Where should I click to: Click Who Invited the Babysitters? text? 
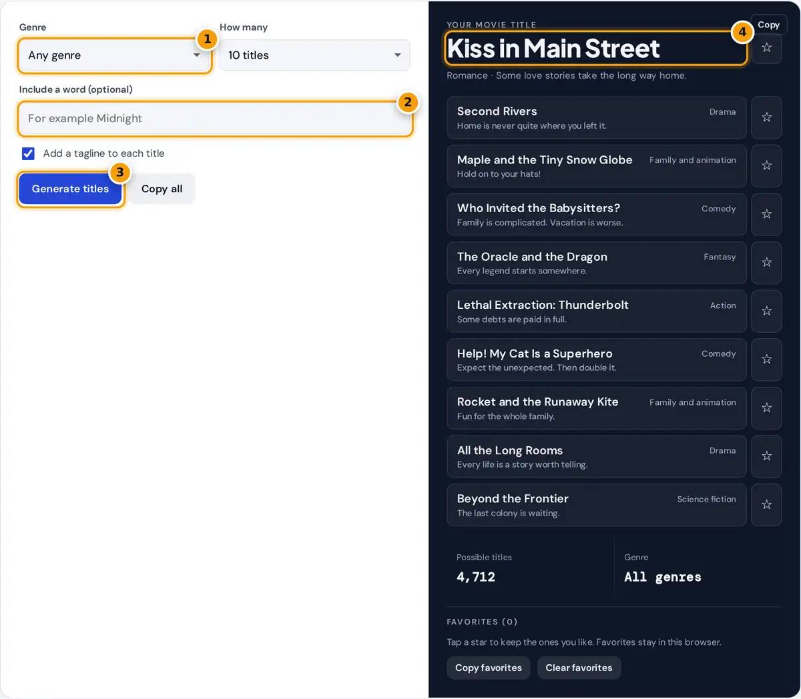pyautogui.click(x=539, y=208)
